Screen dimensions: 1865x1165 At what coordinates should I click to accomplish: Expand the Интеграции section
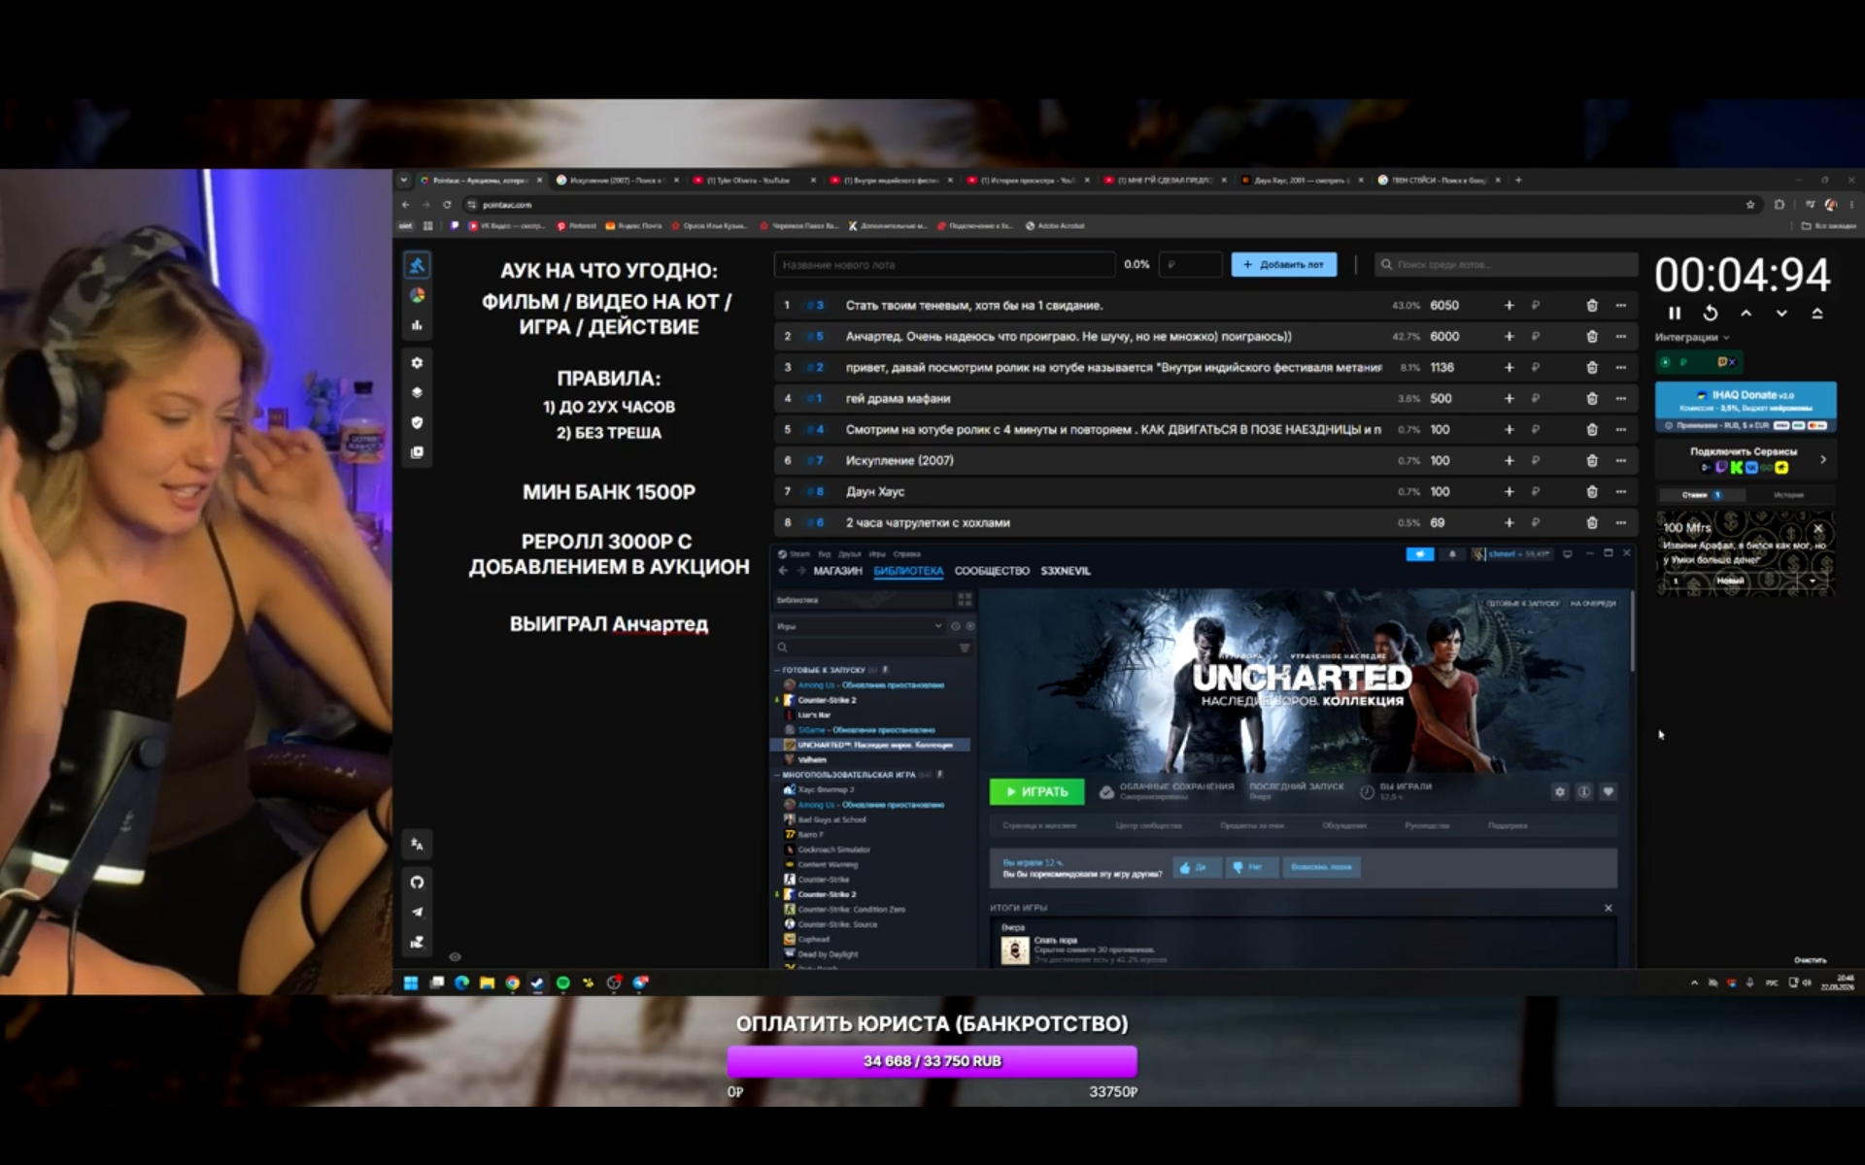pos(1692,337)
